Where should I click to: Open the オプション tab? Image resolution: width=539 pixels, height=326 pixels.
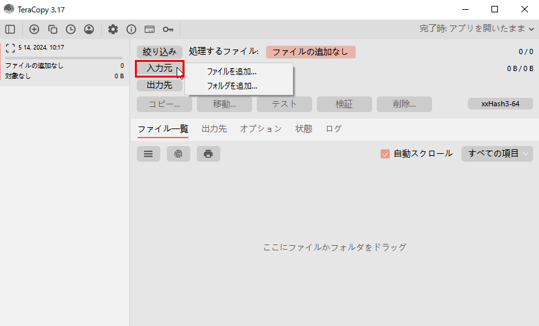(261, 129)
